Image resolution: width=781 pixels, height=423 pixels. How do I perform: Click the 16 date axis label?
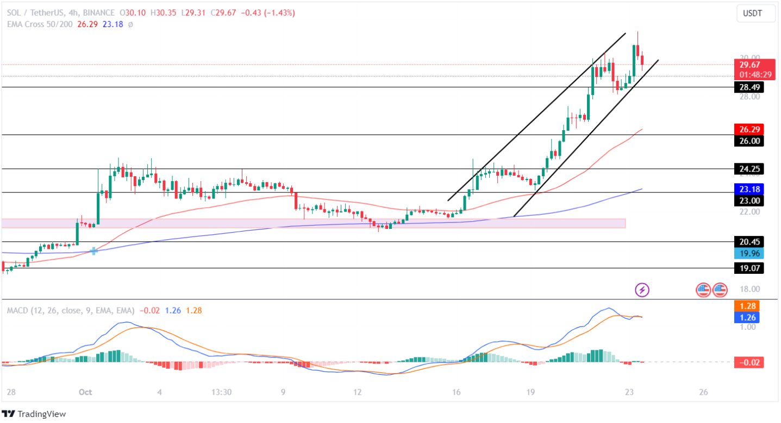click(x=456, y=392)
